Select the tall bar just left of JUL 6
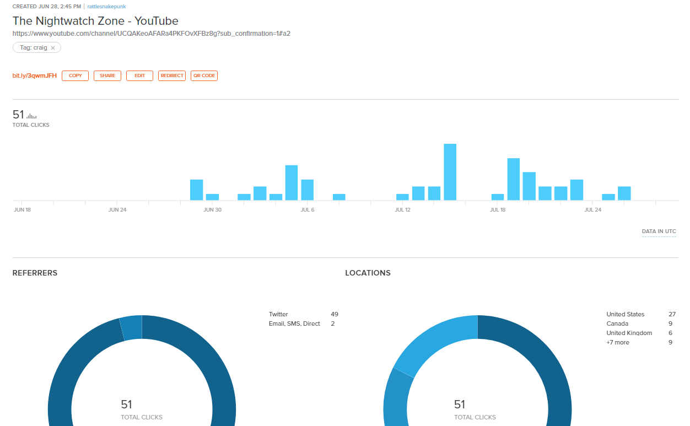Screen dimensions: 690x426 [x=292, y=182]
